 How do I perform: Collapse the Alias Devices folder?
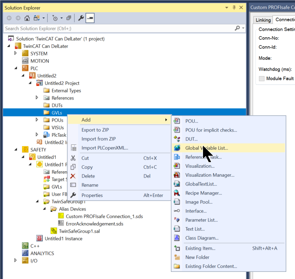click(44, 209)
